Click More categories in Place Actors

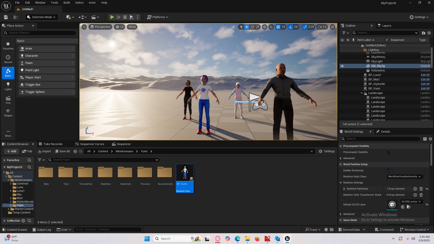click(x=8, y=133)
